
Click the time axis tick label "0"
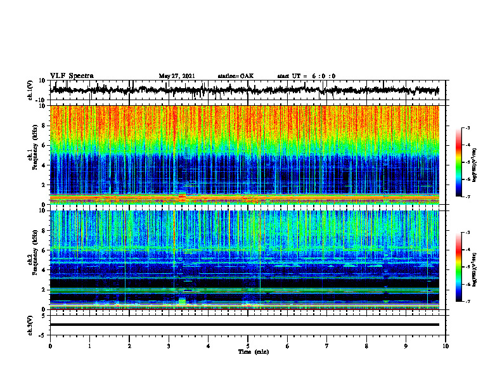point(50,346)
